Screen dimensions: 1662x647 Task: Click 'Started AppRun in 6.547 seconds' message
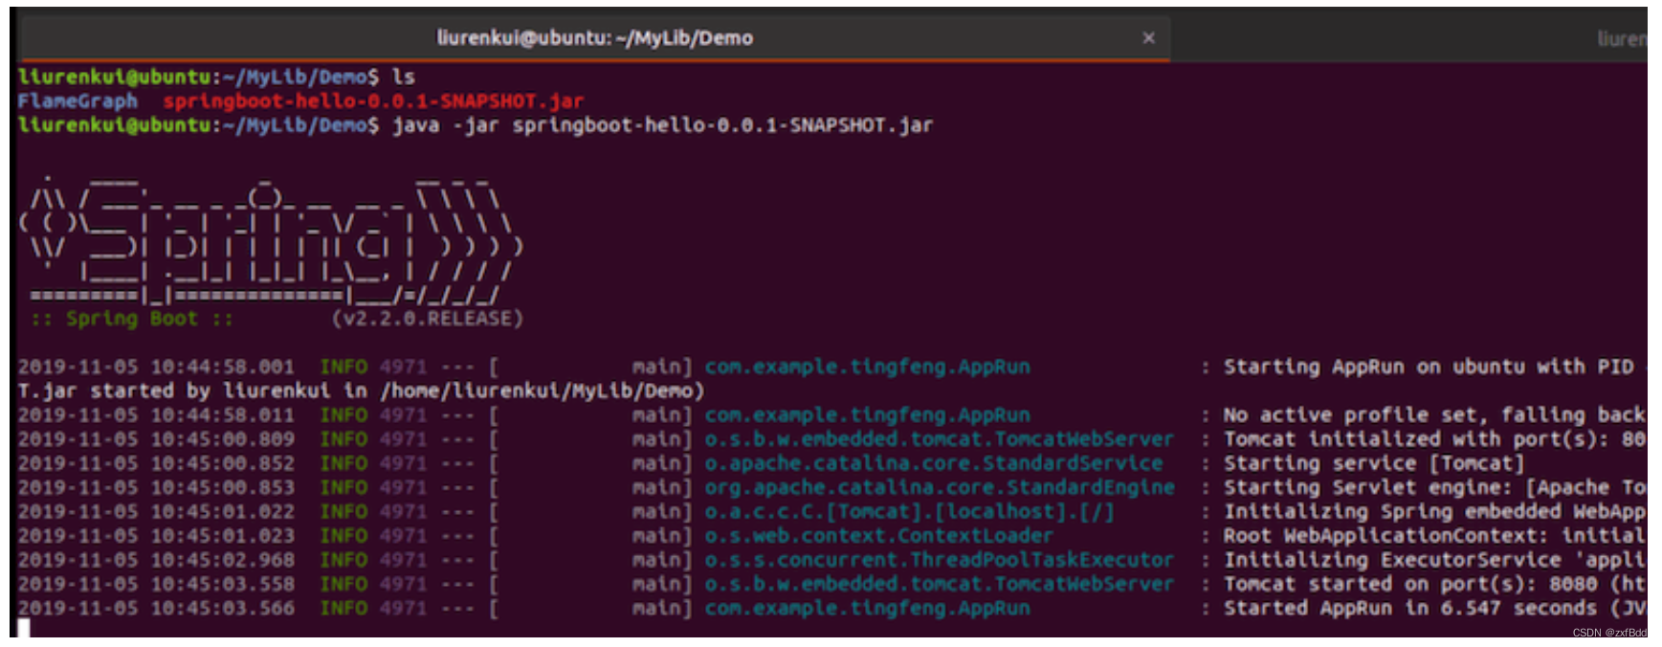pos(1433,608)
